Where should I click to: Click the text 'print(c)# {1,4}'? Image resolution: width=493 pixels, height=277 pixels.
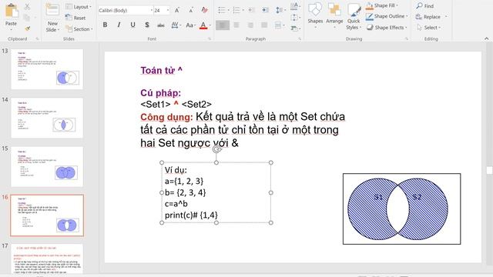pyautogui.click(x=191, y=215)
